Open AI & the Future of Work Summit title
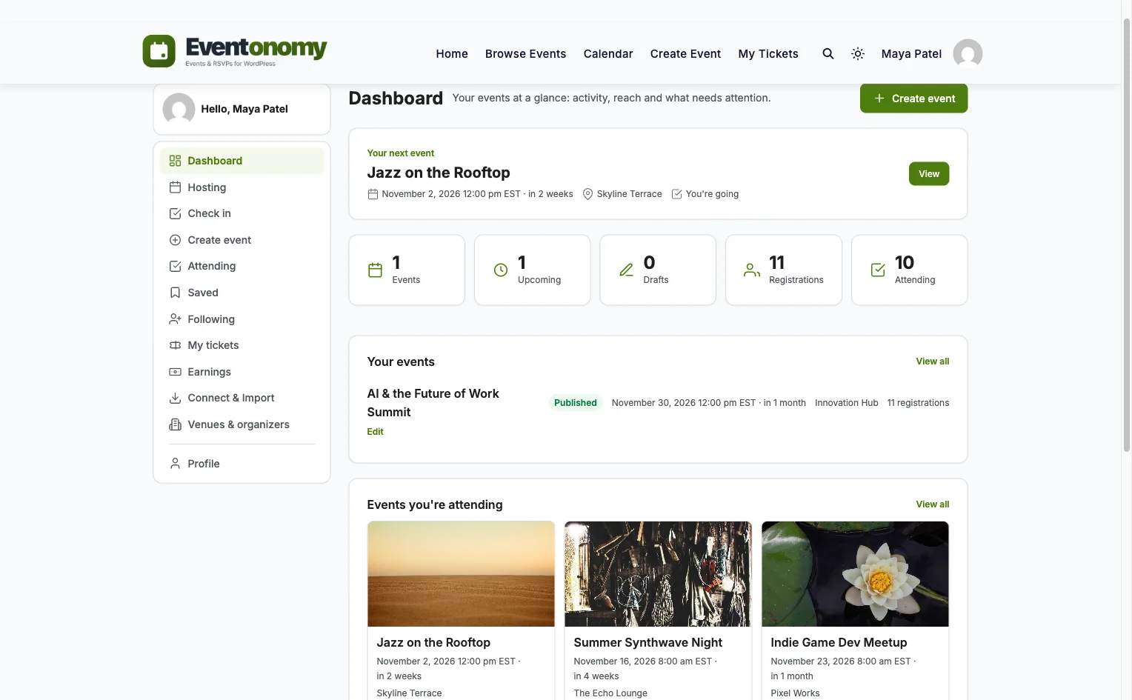This screenshot has height=700, width=1132. pos(433,403)
